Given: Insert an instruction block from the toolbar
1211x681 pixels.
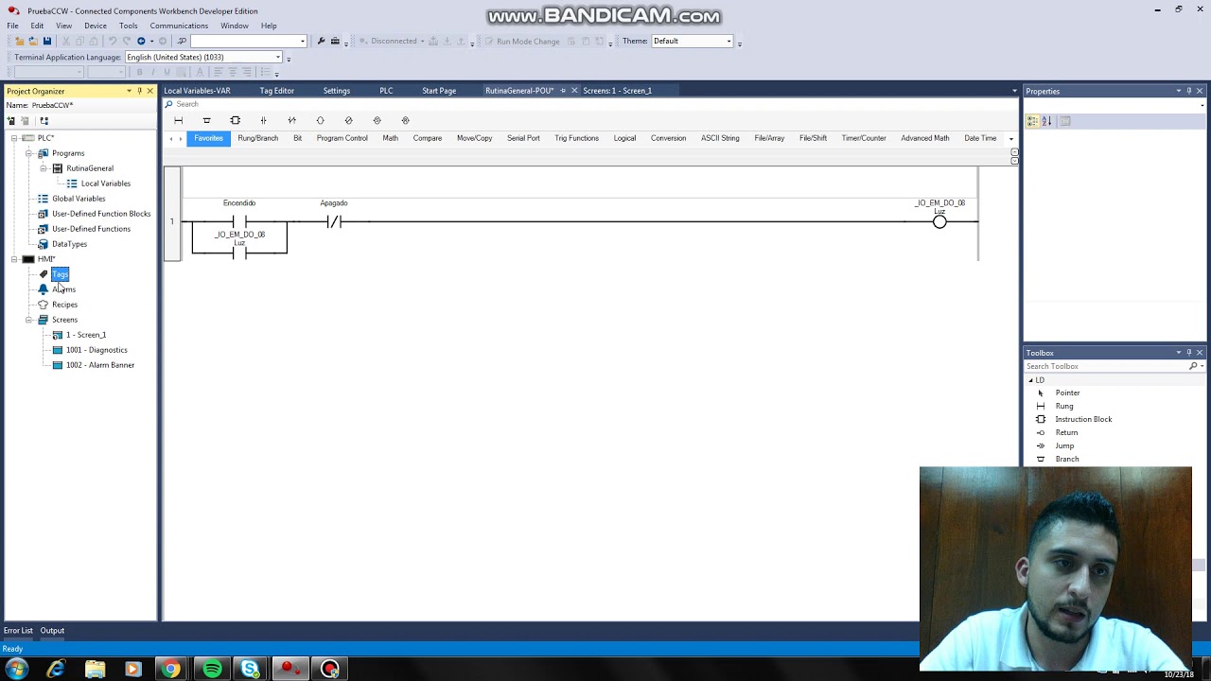Looking at the screenshot, I should 235,120.
